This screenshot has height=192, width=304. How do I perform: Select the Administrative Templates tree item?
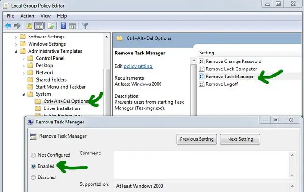(55, 51)
